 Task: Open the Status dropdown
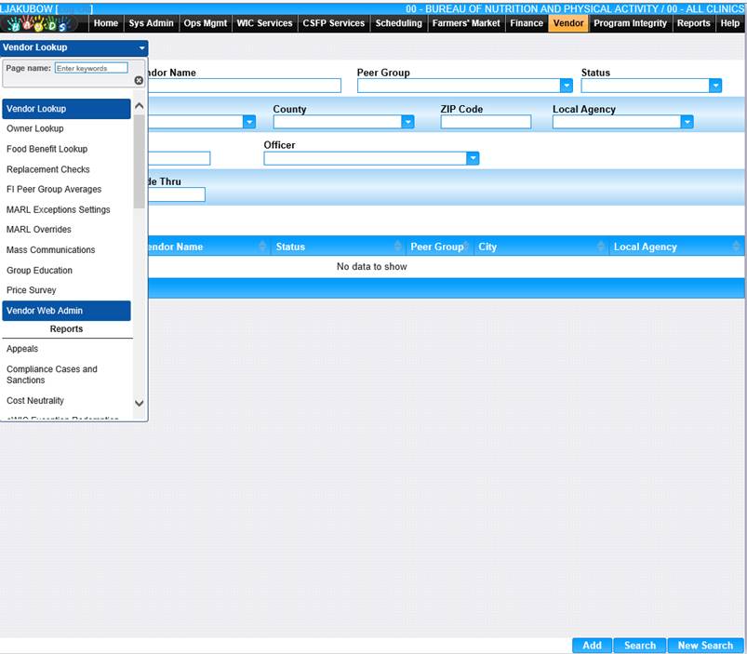pos(715,86)
